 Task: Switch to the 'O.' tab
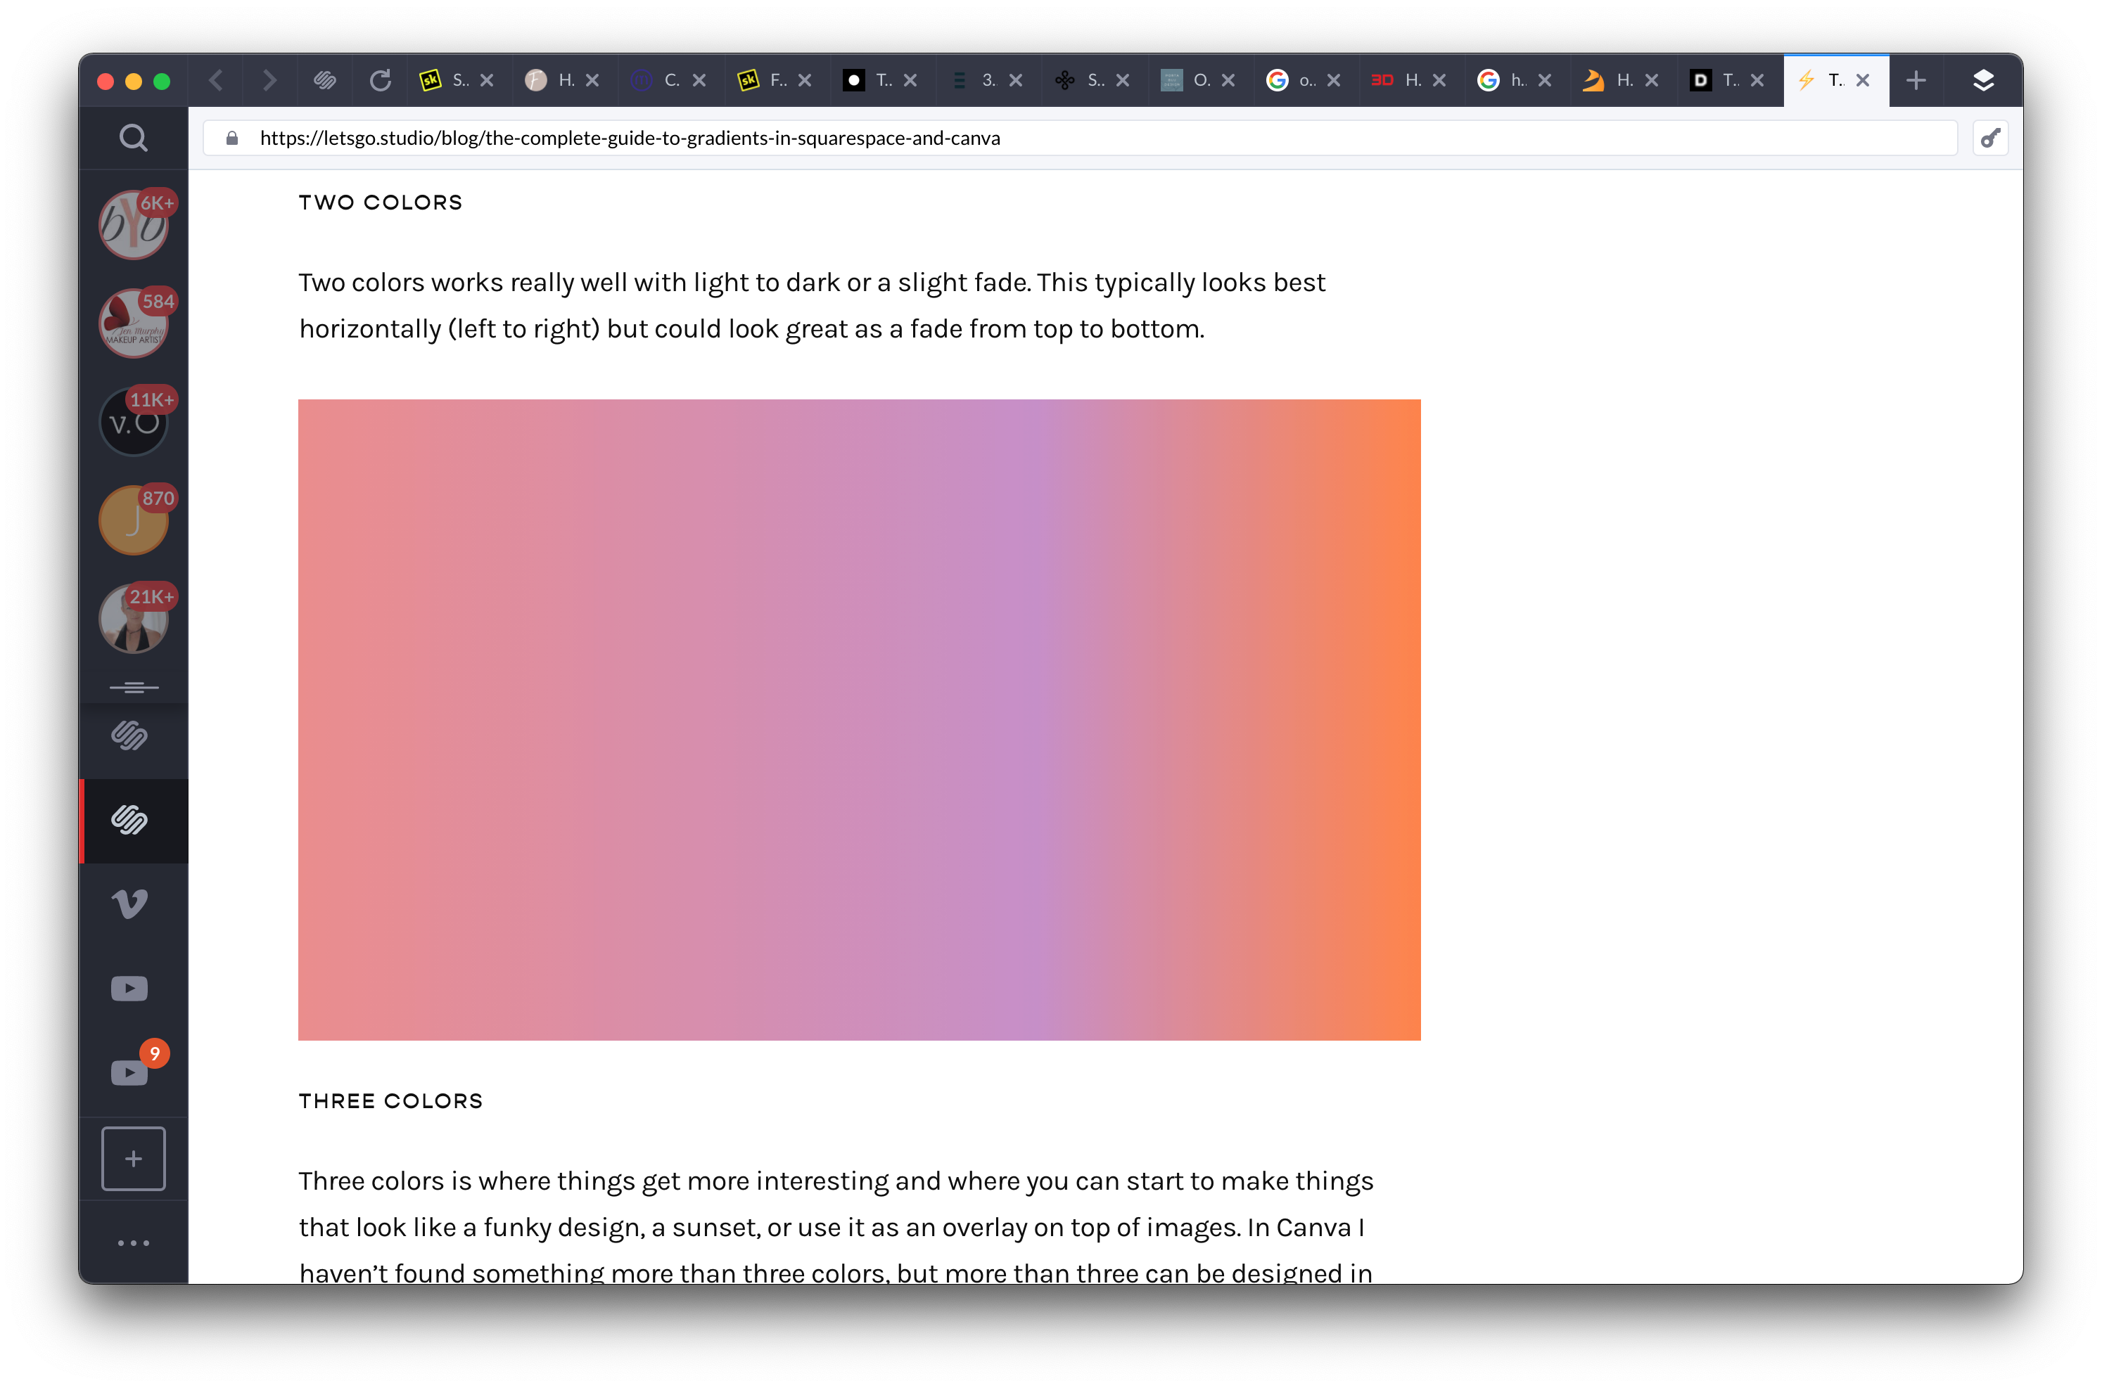point(1187,81)
